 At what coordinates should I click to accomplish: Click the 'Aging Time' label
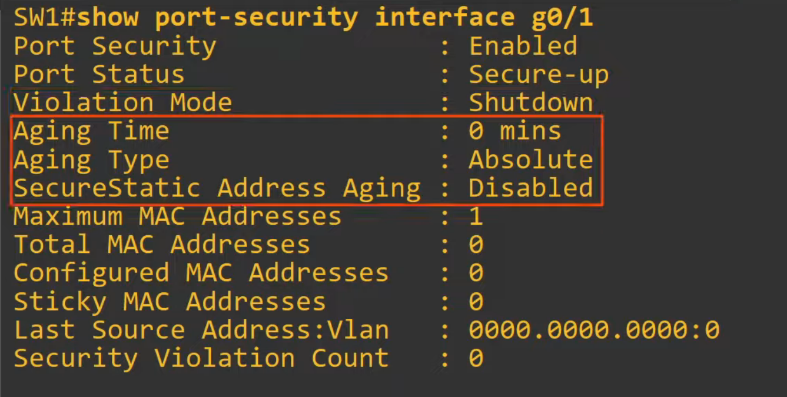click(91, 131)
